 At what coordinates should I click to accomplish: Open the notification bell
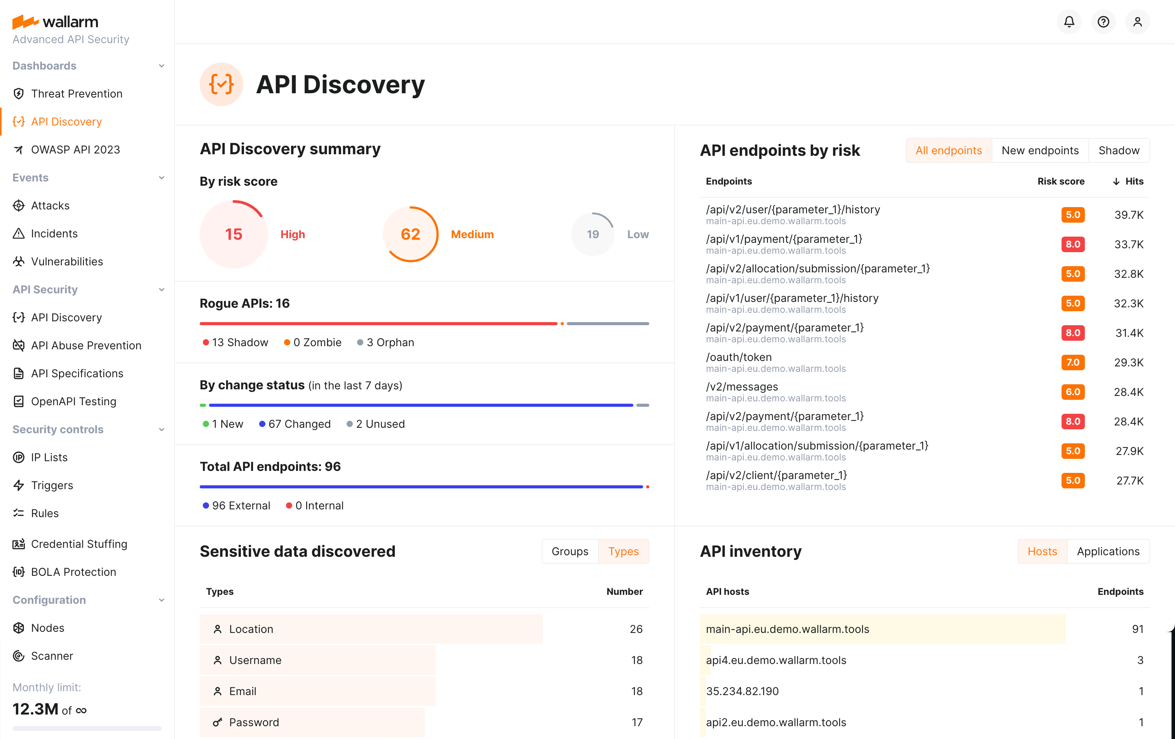[x=1069, y=21]
